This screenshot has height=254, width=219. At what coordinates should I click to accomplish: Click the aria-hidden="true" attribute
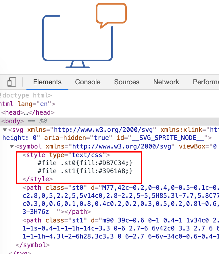click(x=78, y=138)
